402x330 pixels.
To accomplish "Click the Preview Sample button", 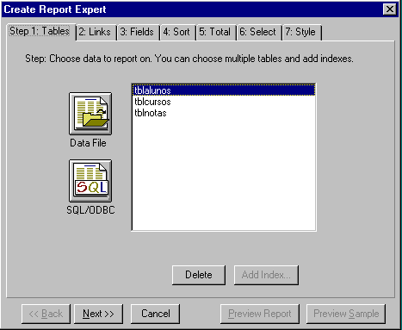I will click(346, 314).
